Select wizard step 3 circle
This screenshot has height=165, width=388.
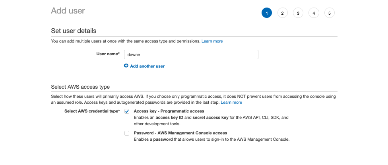(x=298, y=13)
